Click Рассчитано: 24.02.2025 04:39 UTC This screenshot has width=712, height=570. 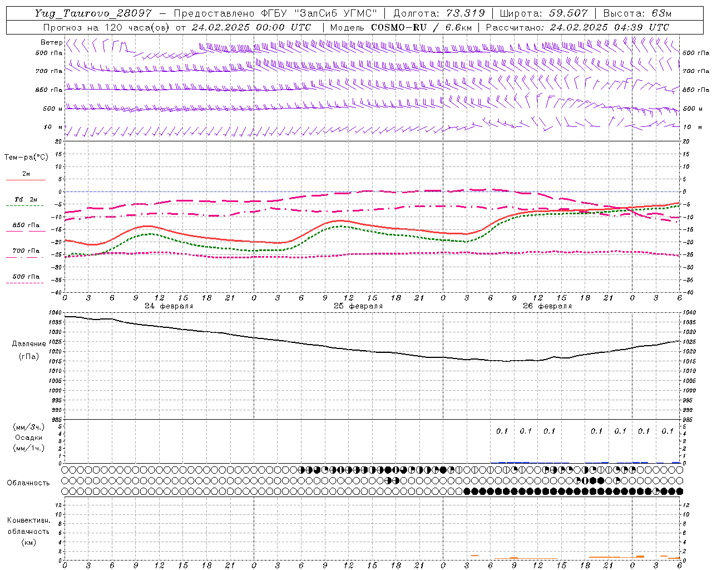pyautogui.click(x=577, y=27)
